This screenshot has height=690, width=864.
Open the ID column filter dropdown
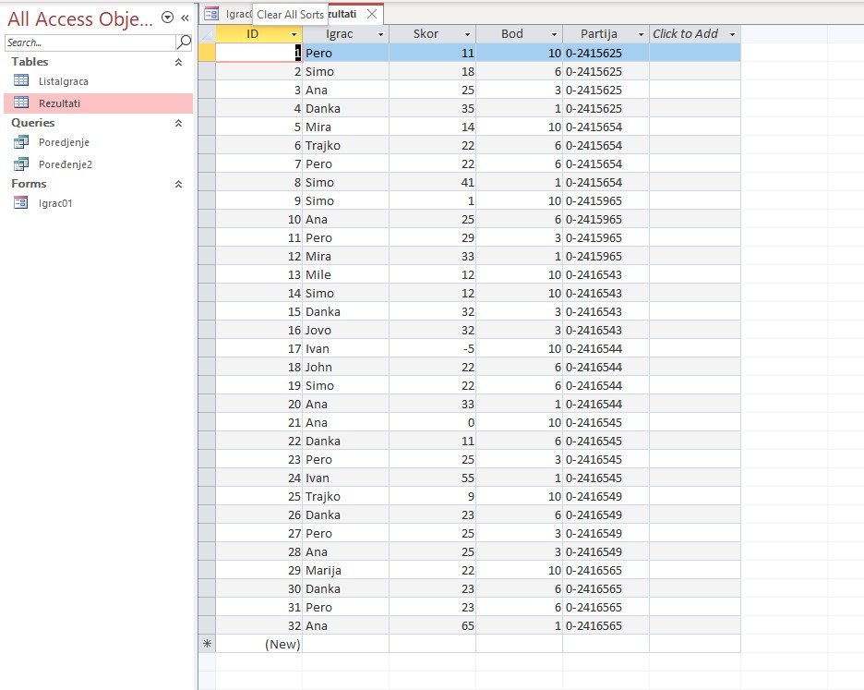click(x=294, y=34)
